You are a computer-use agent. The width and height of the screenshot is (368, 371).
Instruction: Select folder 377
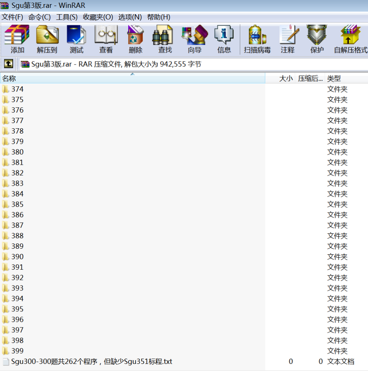tap(17, 120)
